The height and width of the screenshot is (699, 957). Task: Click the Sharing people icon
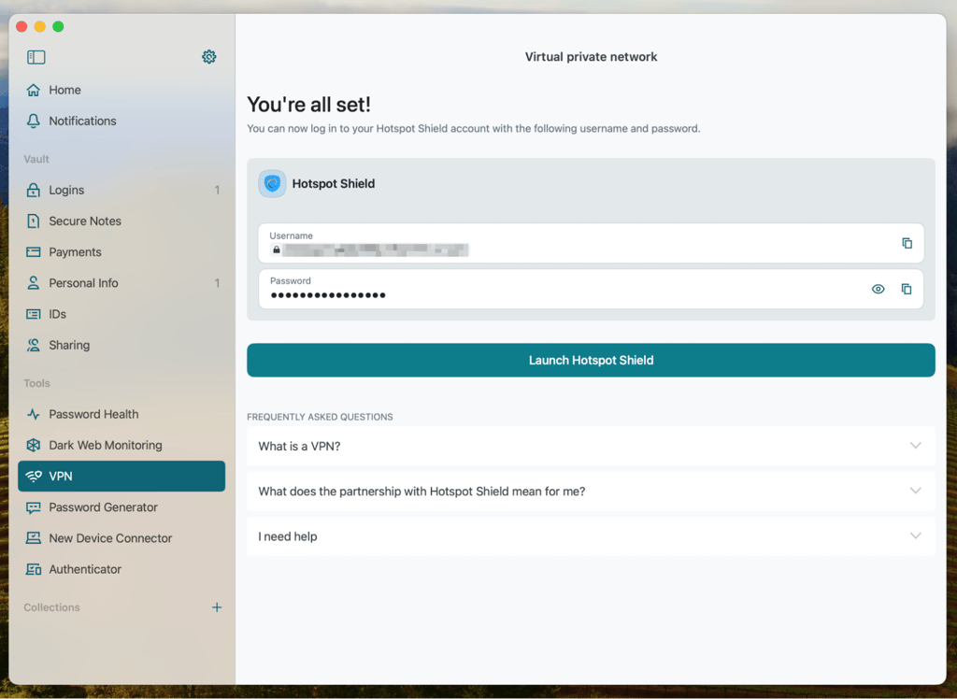pyautogui.click(x=33, y=345)
